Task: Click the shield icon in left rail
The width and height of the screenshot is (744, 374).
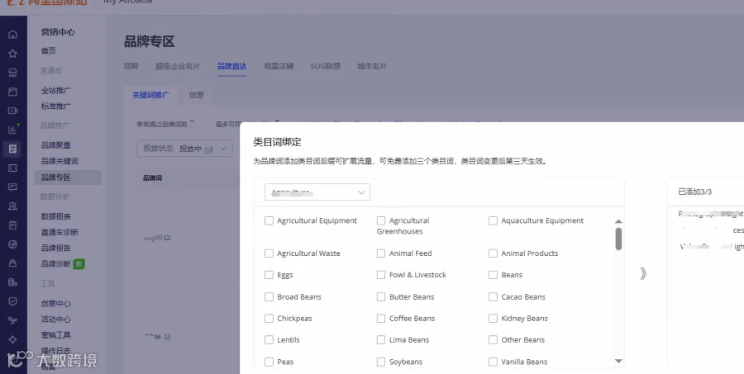Action: tap(12, 301)
